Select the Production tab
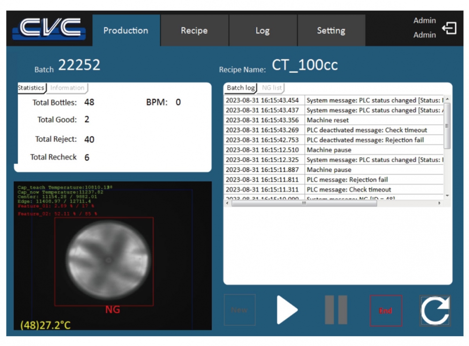 click(126, 31)
